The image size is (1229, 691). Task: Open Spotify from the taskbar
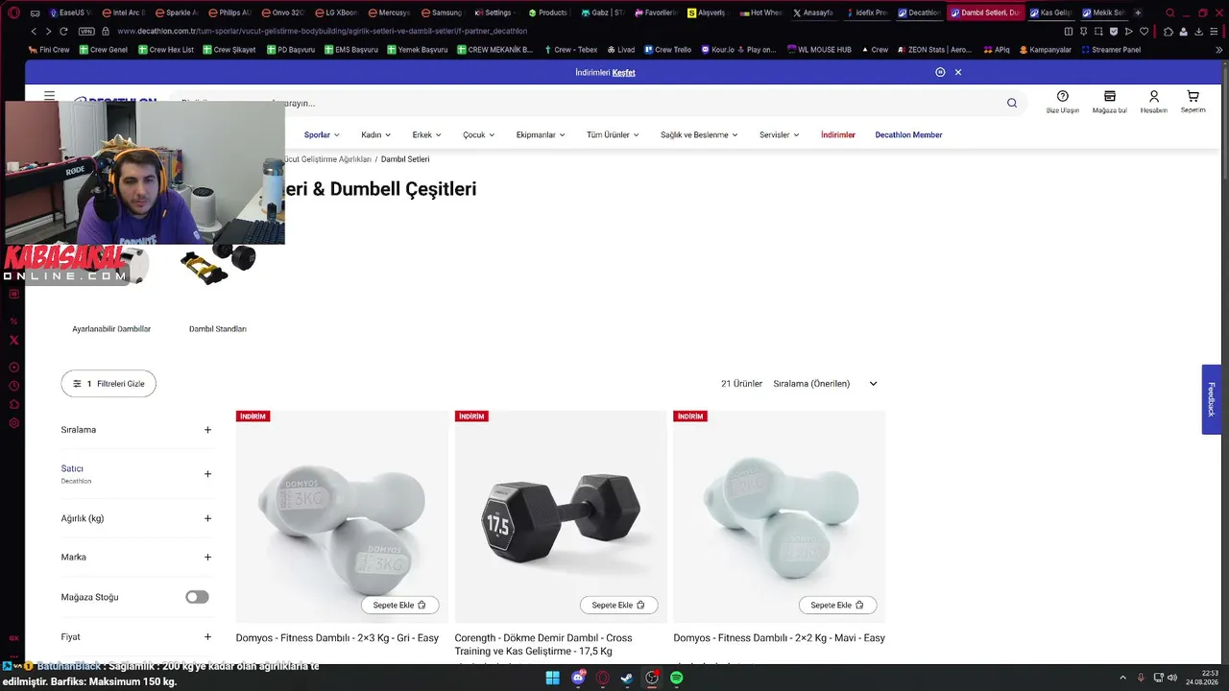[x=677, y=678]
